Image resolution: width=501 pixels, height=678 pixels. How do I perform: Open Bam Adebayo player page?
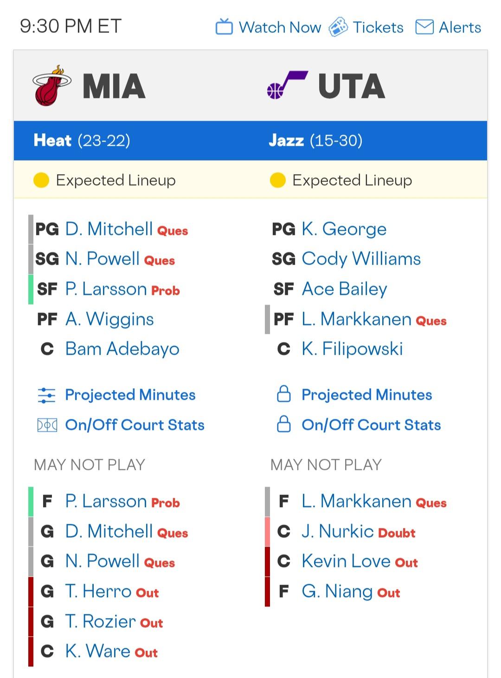[x=122, y=349]
